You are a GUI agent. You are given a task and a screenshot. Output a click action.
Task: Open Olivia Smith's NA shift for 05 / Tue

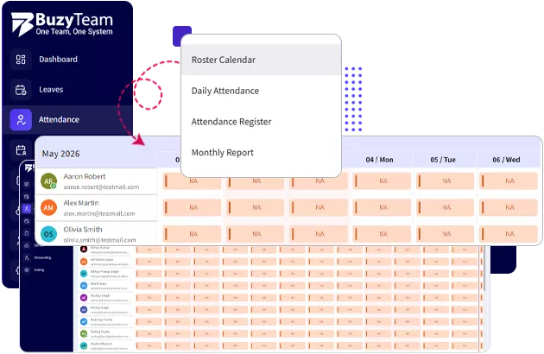445,234
